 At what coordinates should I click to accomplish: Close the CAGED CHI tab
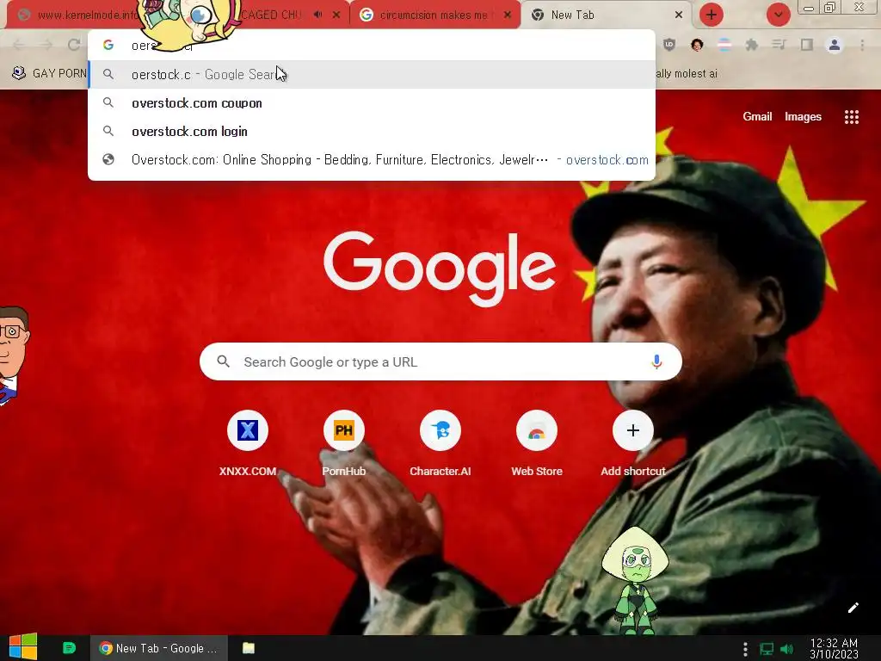click(336, 15)
